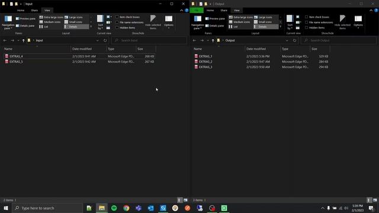This screenshot has width=379, height=213.
Task: Select List layout in Input window
Action: (x=44, y=27)
